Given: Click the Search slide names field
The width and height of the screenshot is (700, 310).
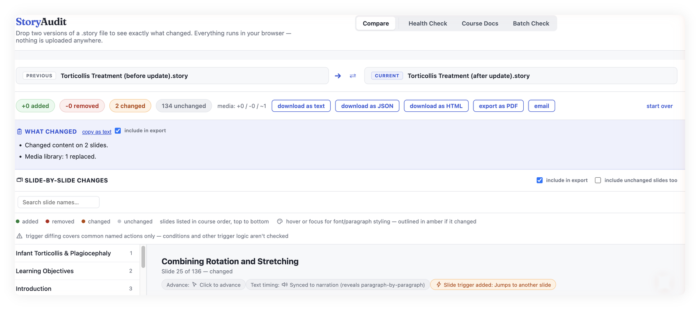Looking at the screenshot, I should point(59,202).
